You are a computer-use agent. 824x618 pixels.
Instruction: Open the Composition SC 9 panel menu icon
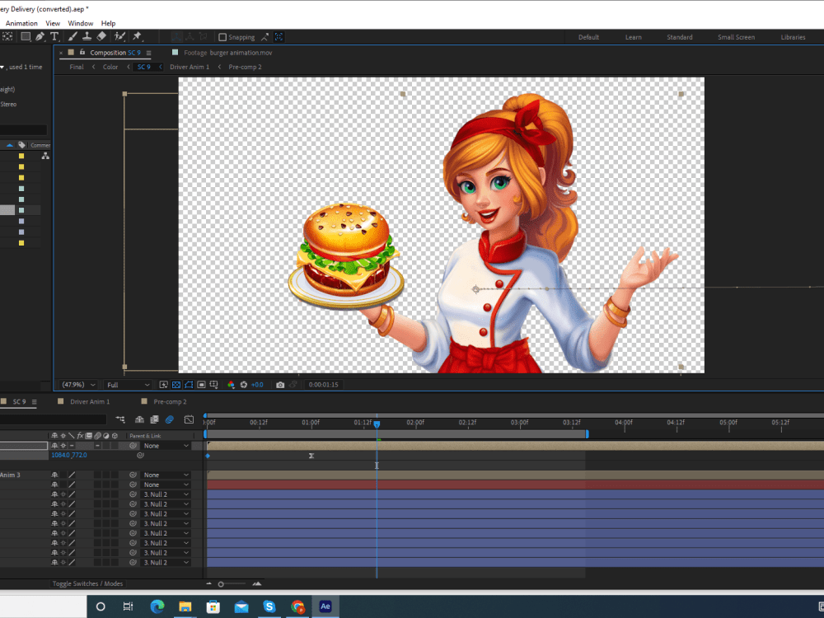tap(148, 53)
